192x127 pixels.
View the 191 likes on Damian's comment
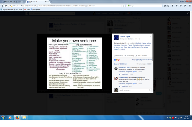click(135, 72)
